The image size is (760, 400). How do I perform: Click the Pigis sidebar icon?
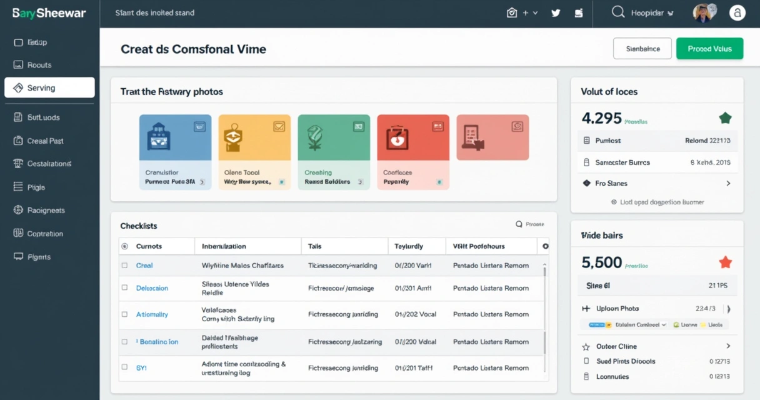click(x=17, y=187)
